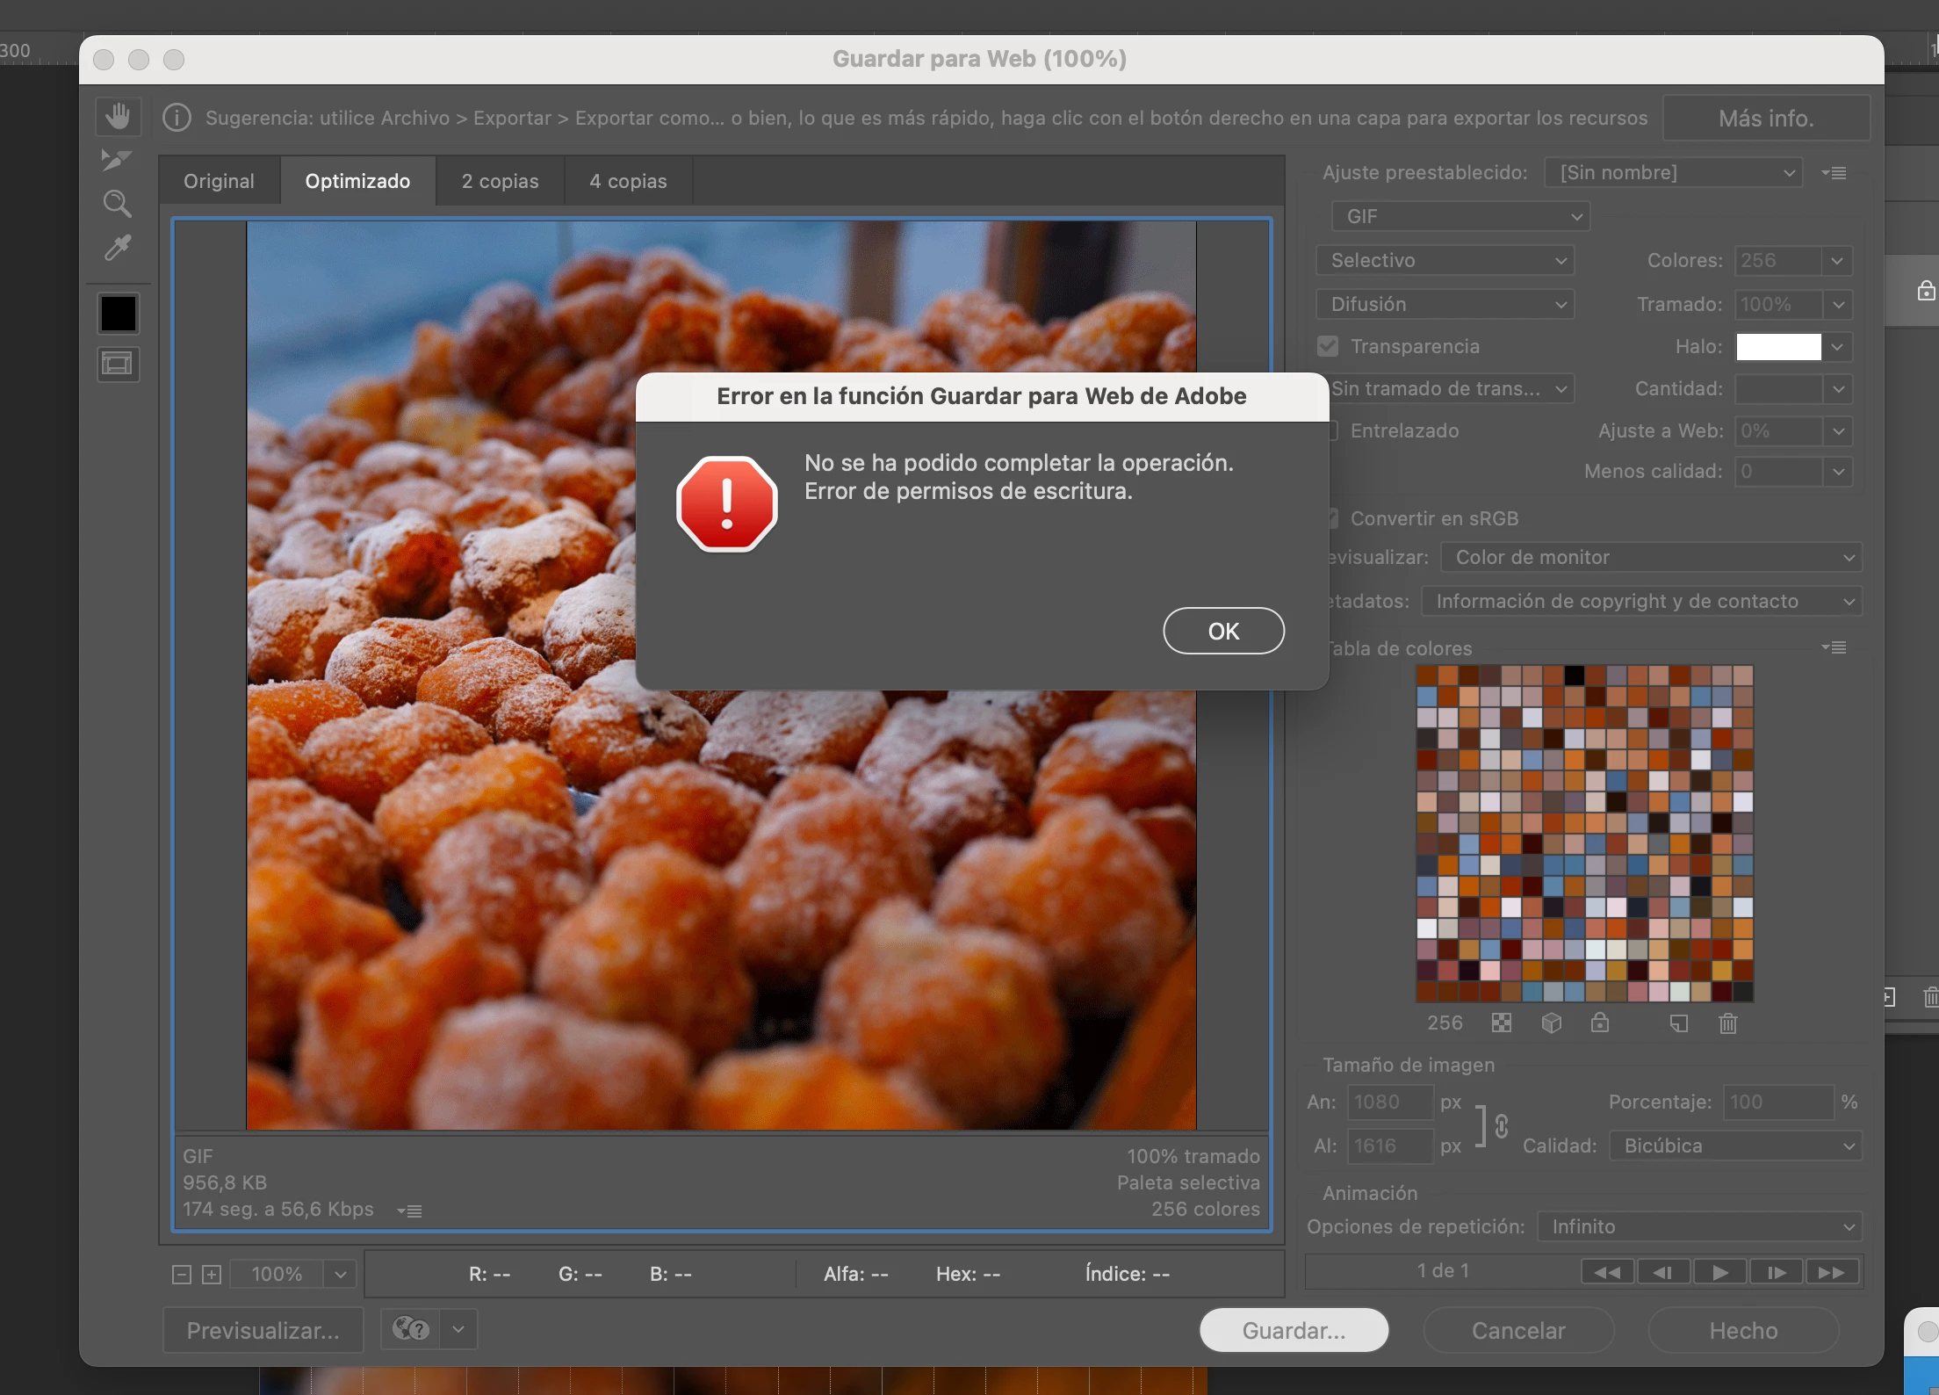Click the Cancelar button
This screenshot has width=1939, height=1395.
(1518, 1330)
